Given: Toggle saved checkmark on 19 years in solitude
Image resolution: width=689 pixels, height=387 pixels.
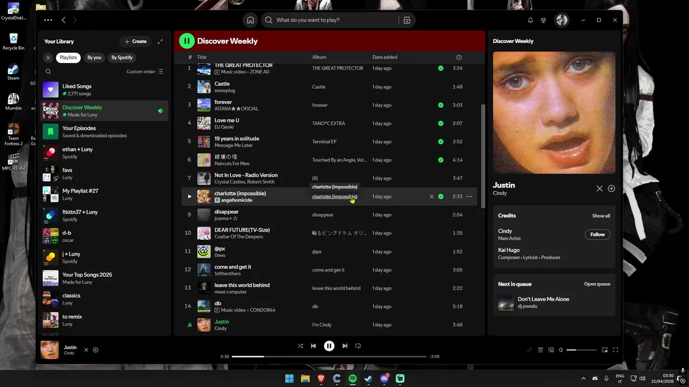Looking at the screenshot, I should (x=441, y=141).
